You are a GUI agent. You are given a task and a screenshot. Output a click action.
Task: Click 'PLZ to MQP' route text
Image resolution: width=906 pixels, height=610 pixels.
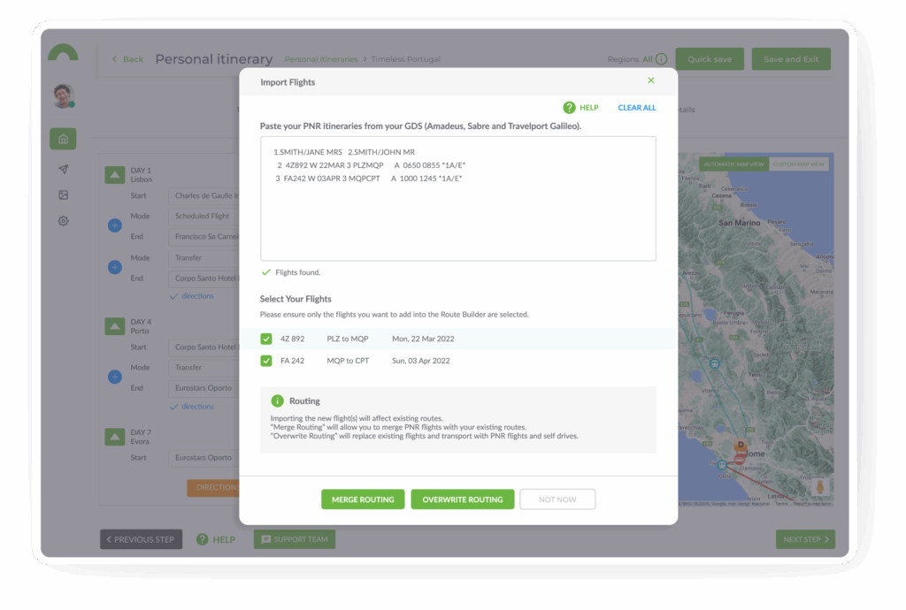(x=347, y=339)
